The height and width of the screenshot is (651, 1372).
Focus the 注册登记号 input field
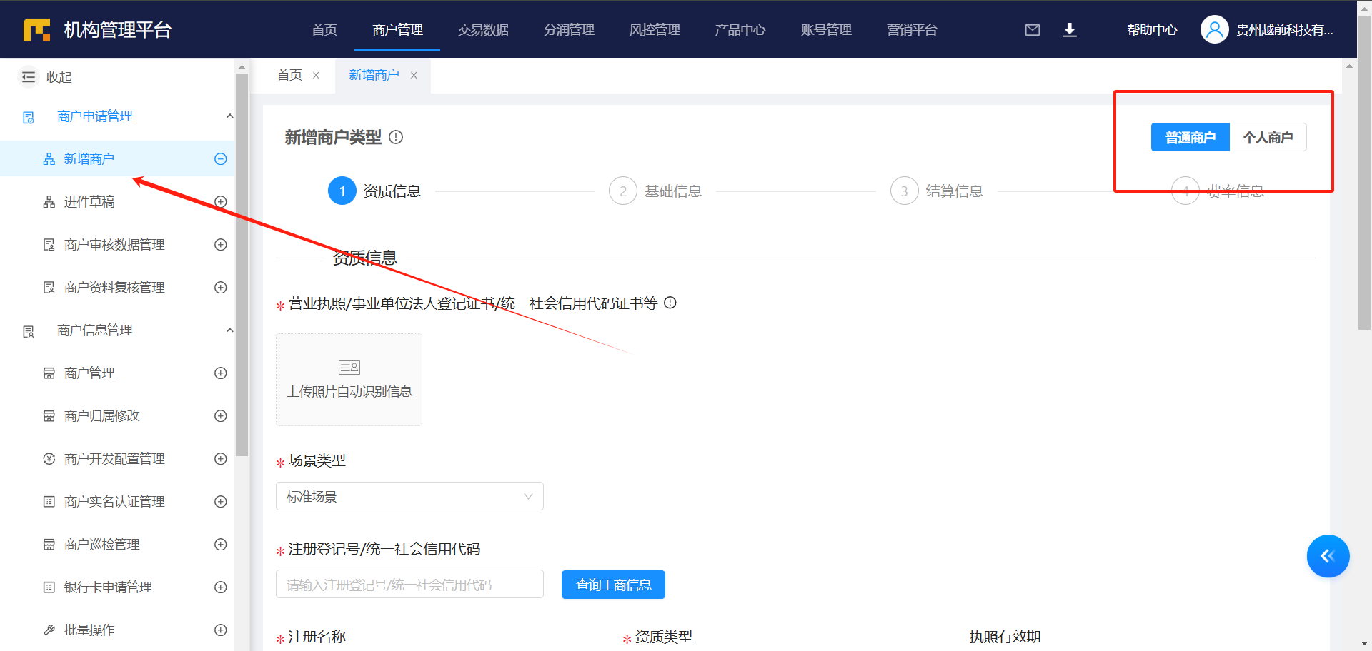(x=409, y=585)
